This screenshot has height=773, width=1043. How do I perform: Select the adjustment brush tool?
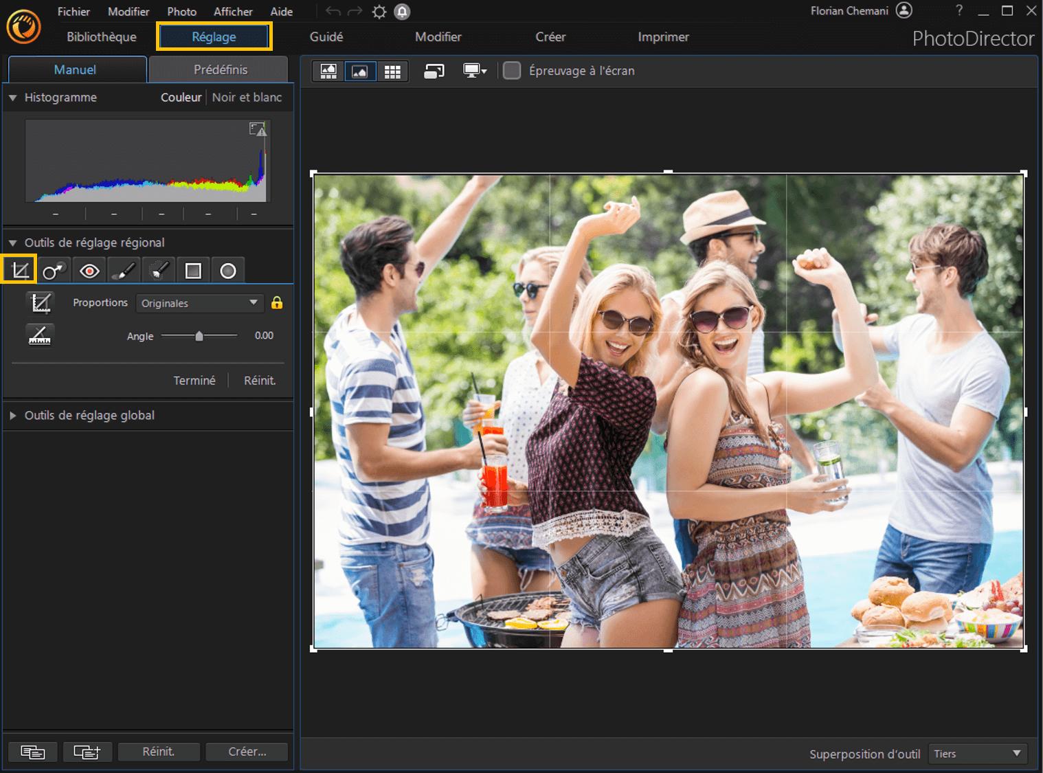[x=123, y=269]
